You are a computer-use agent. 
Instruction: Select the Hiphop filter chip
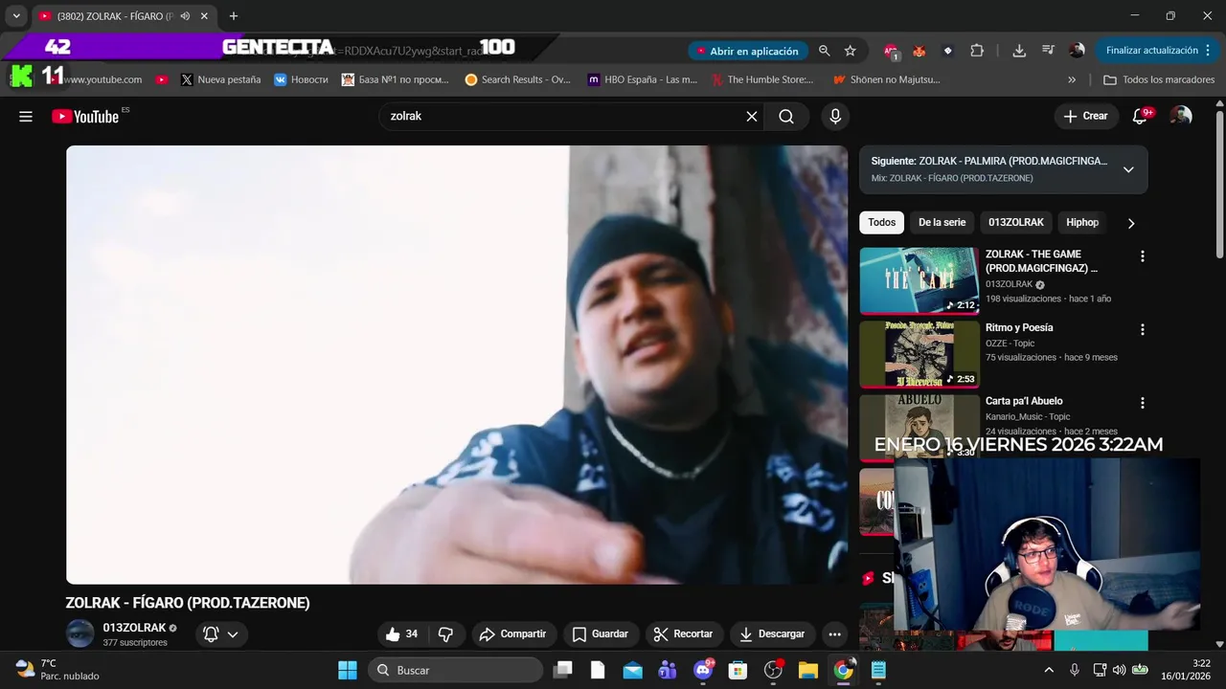click(x=1082, y=223)
